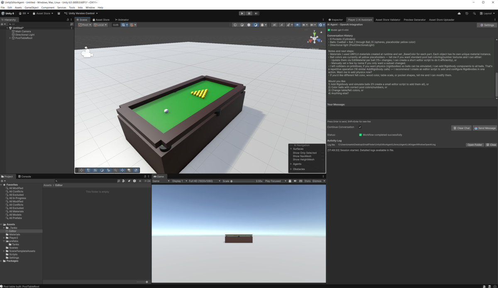Lock the Hierarchy panel with padlock icon

pos(68,20)
